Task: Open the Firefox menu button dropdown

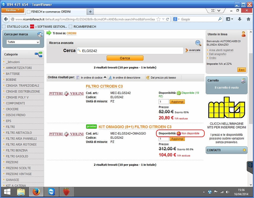Action: (x=13, y=10)
